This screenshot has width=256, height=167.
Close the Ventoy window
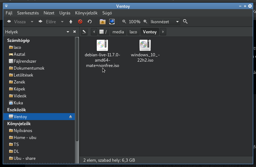tap(250, 6)
